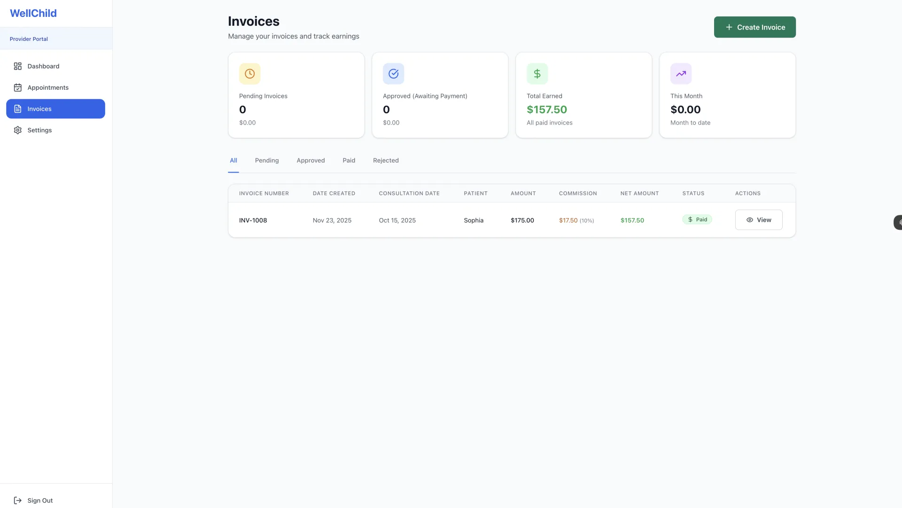Click the INV-1008 invoice number

click(253, 220)
